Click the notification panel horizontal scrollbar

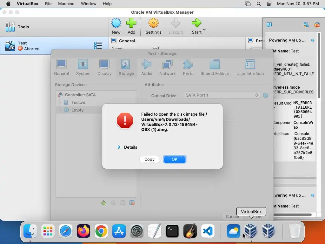[x=293, y=215]
